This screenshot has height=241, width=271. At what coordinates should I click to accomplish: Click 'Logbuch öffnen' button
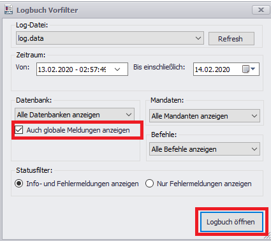231,222
